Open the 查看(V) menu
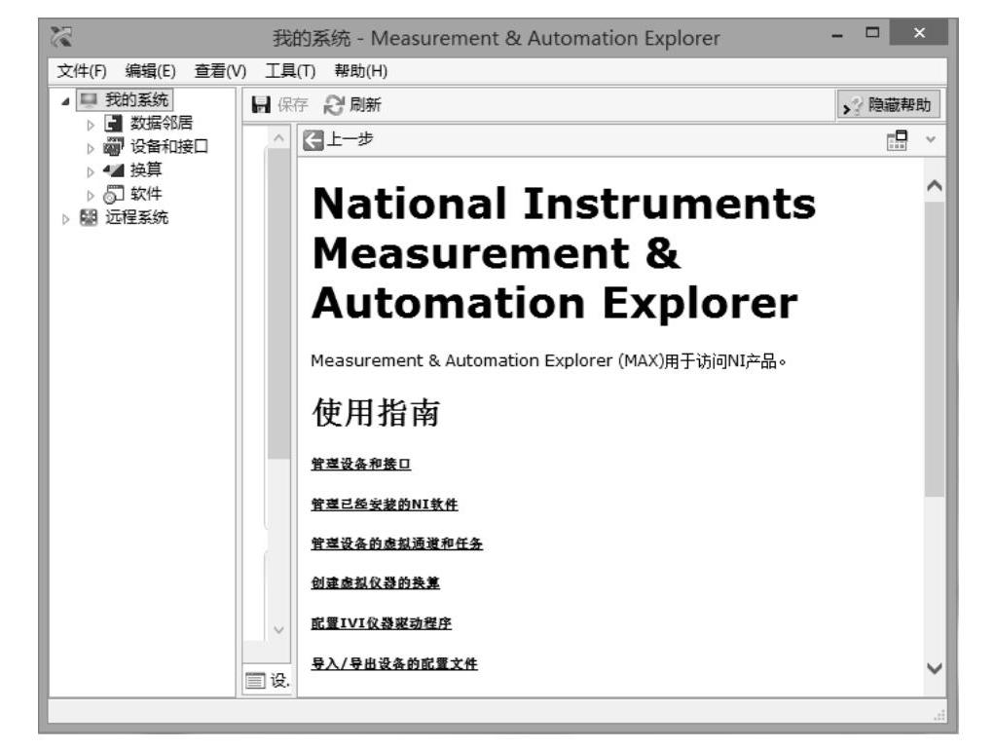This screenshot has width=995, height=749. 220,71
